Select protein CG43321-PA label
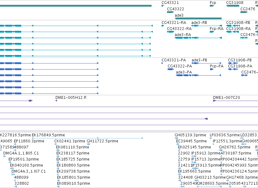 coord(174,60)
